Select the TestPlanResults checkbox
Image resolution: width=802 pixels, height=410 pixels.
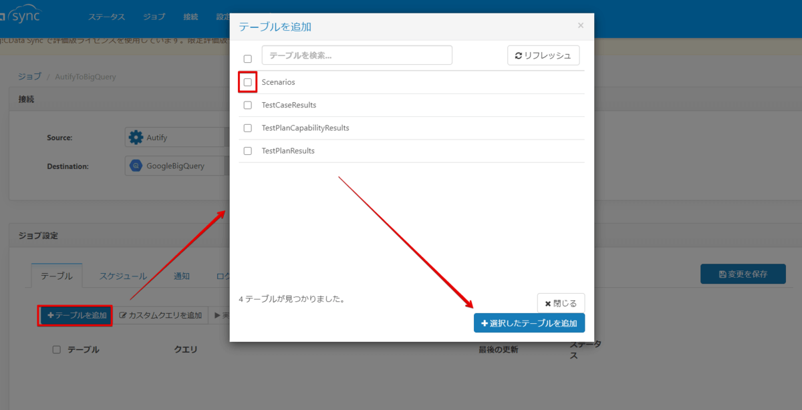coord(247,151)
